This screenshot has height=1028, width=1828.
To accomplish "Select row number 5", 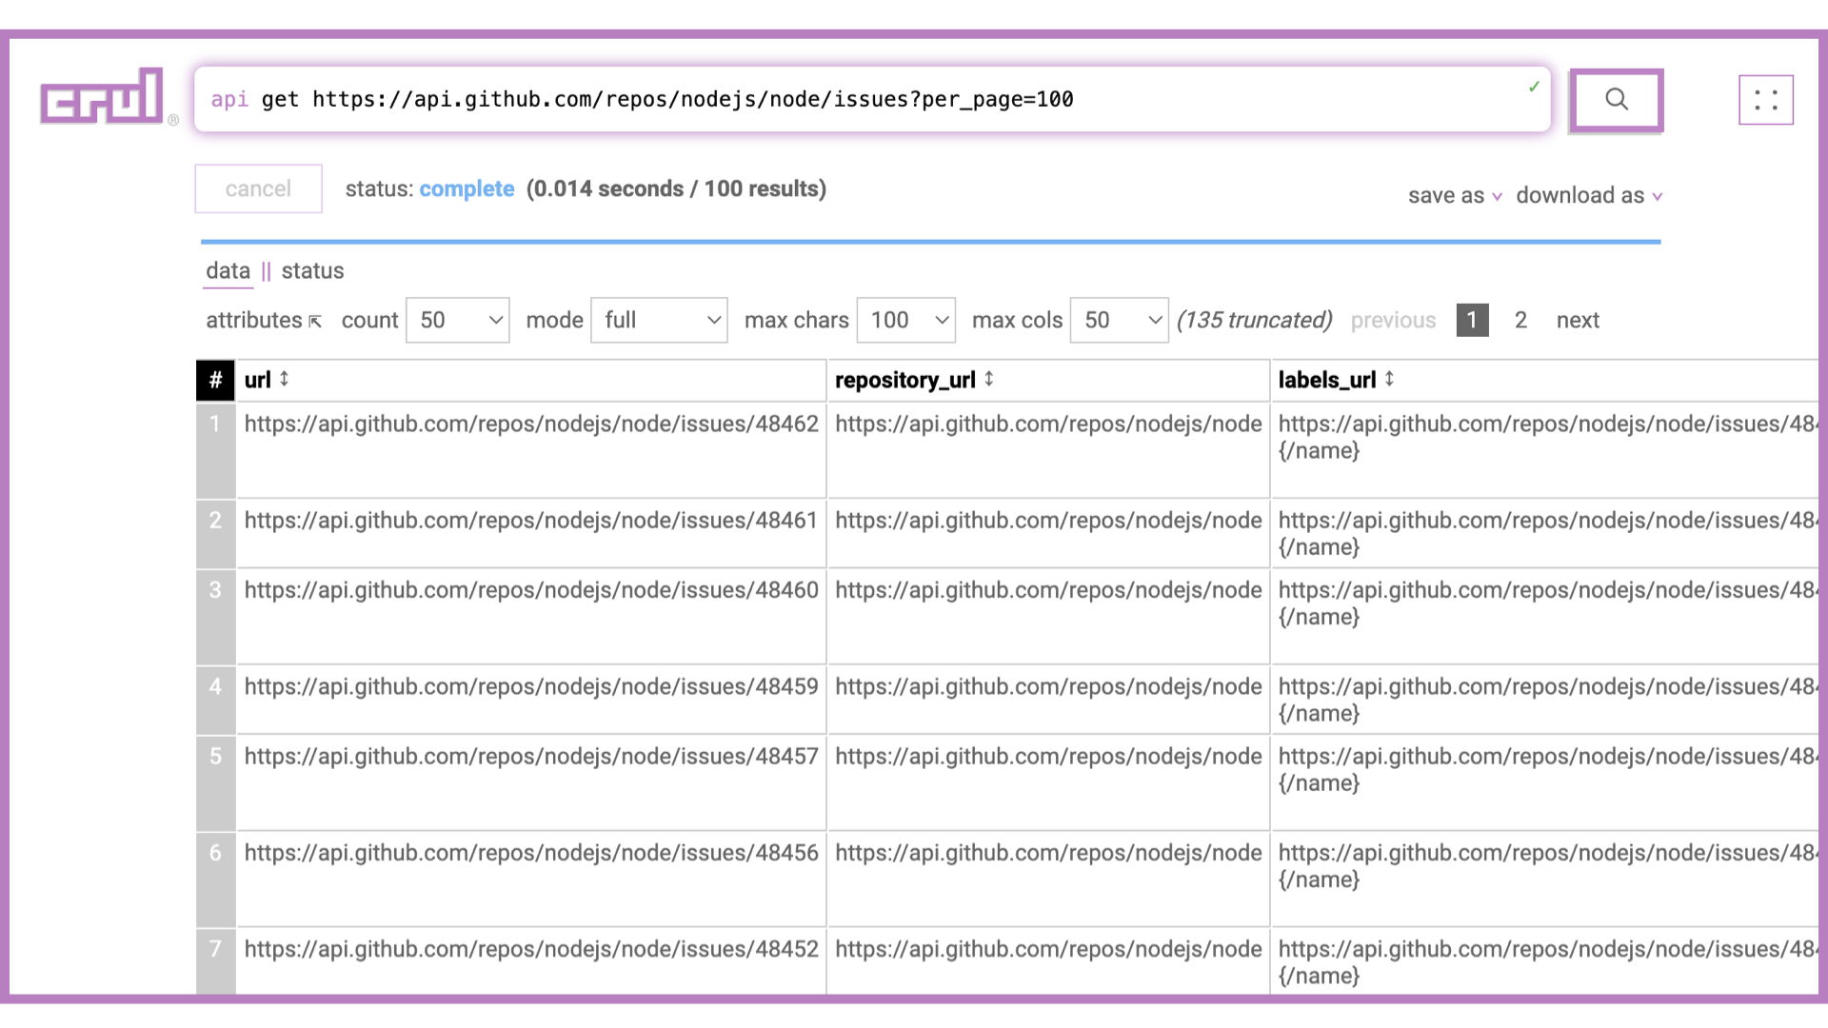I will click(x=216, y=782).
